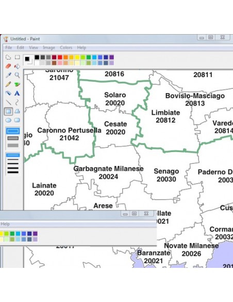Viewport: 233px width, 302px height.
Task: Click the 'Senago 20030' map label
Action: 166,175
